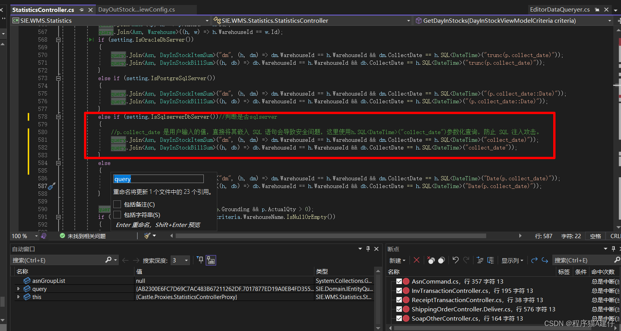
Task: Collapse code block at line 578
Action: 59,117
